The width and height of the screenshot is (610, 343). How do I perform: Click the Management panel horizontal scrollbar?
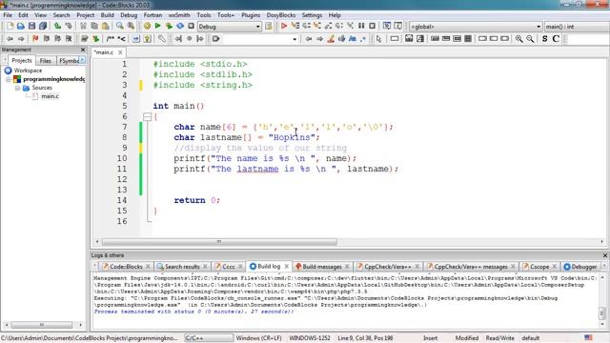tap(41, 325)
